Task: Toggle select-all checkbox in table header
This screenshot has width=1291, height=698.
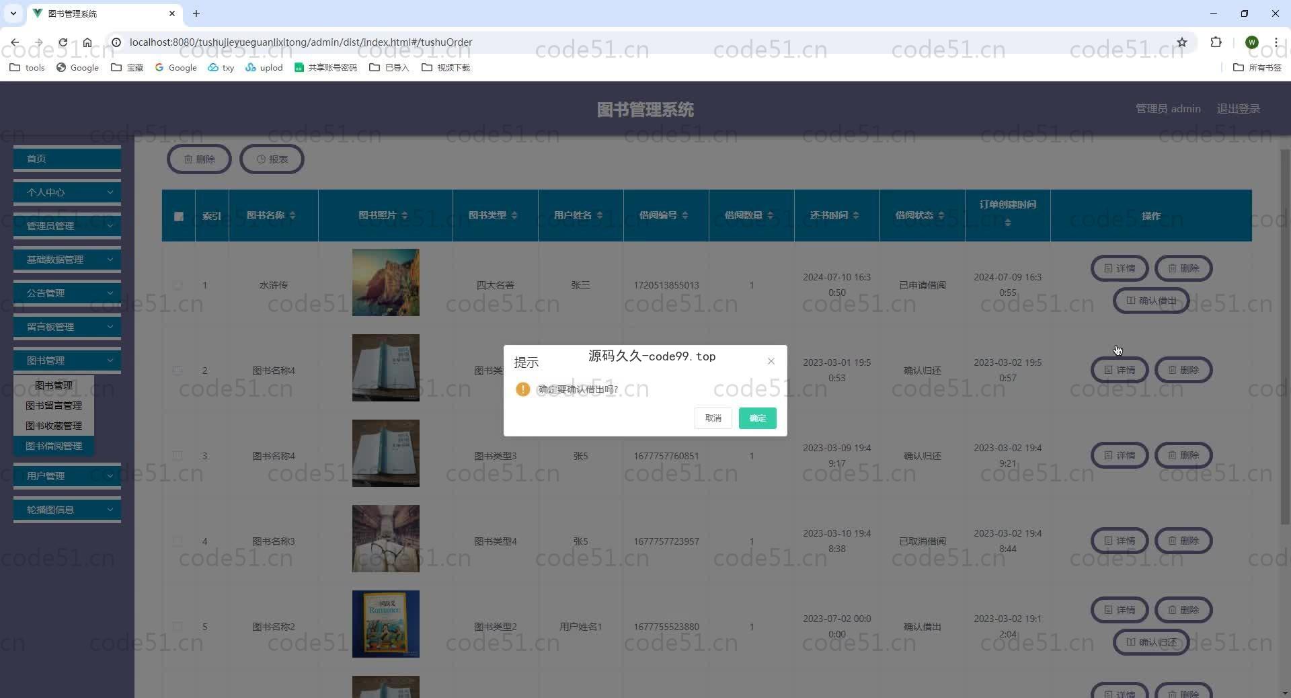Action: 178,216
